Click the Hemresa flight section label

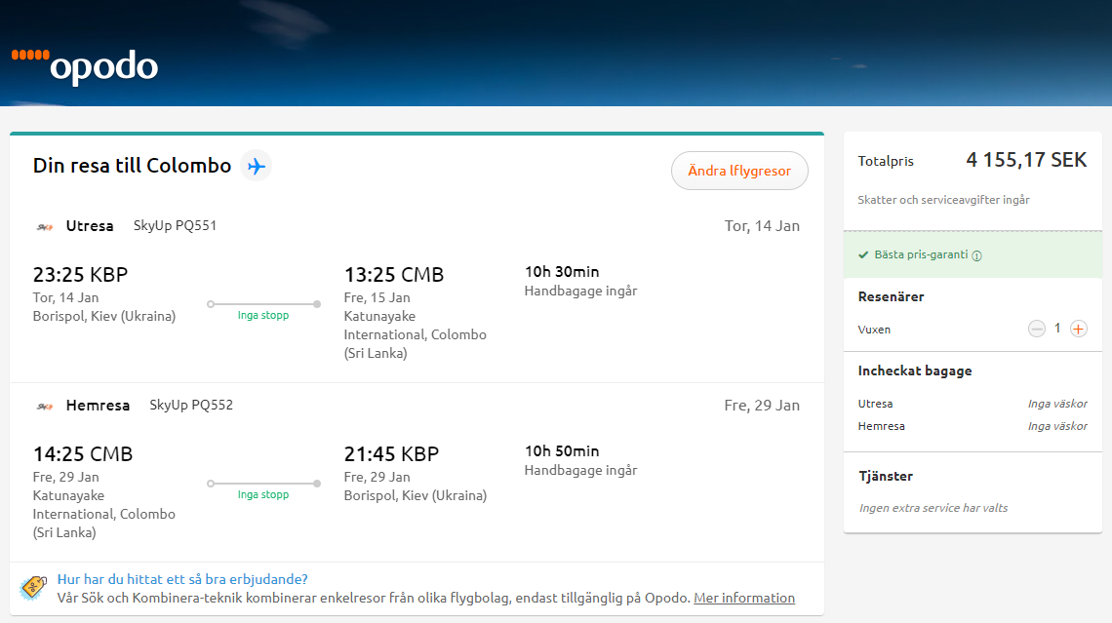pyautogui.click(x=98, y=405)
